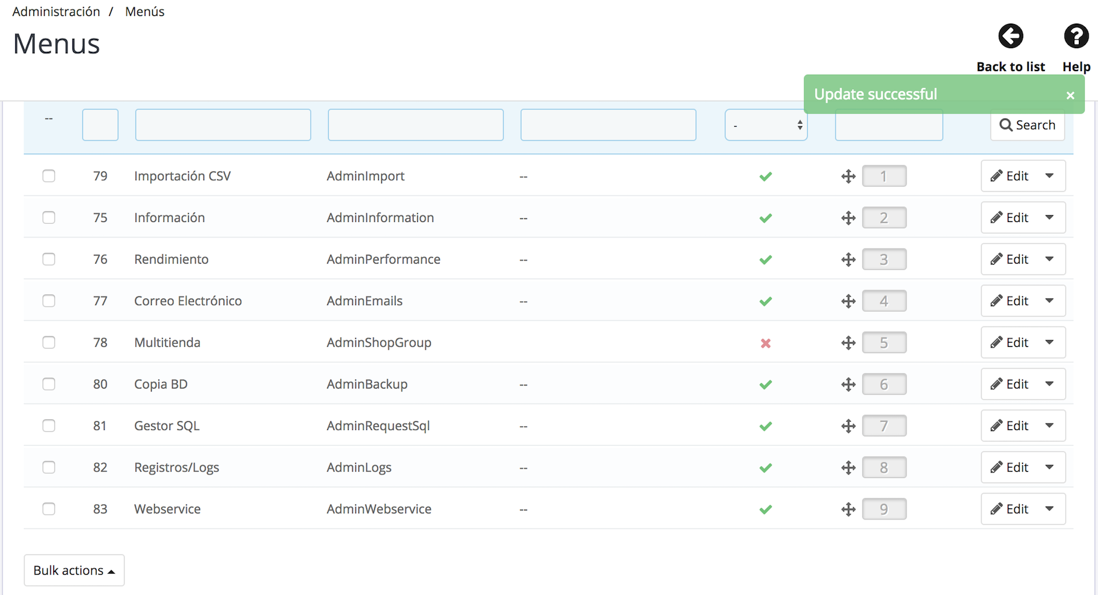1098x595 pixels.
Task: Click the Back to list arrow icon
Action: [x=1010, y=36]
